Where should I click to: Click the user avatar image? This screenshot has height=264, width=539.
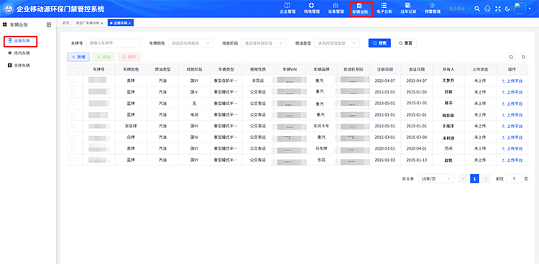coord(520,8)
